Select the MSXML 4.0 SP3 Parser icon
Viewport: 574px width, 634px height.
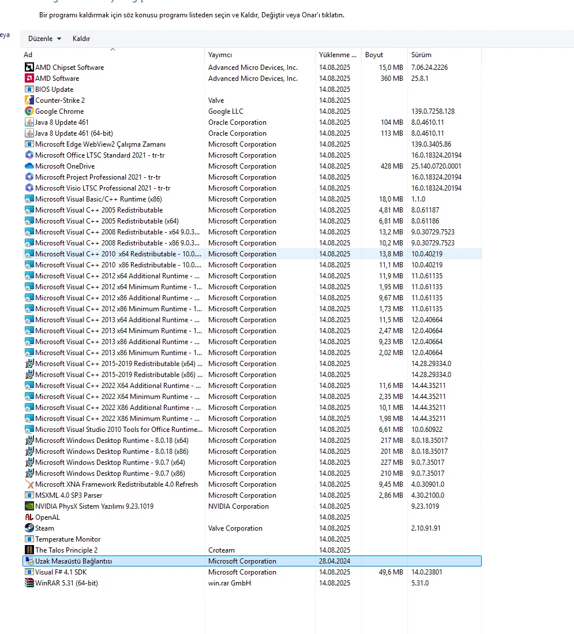[x=29, y=495]
